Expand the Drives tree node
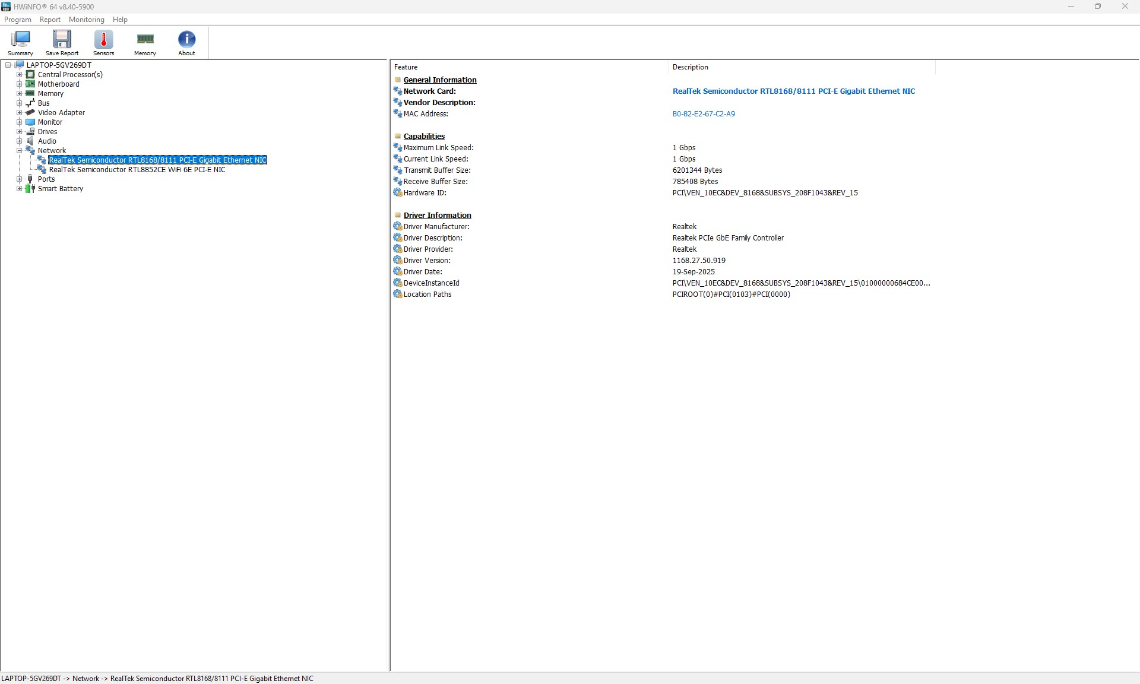 (x=20, y=132)
